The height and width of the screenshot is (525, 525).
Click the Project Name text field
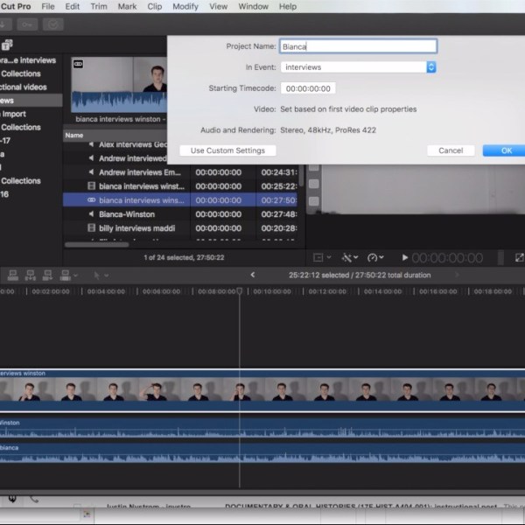point(357,46)
